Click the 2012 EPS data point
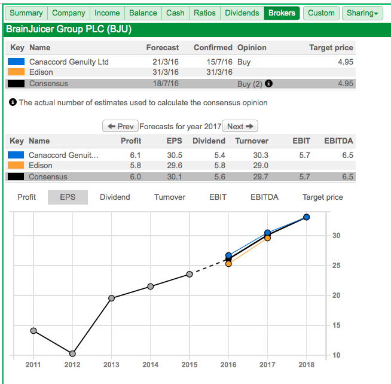Screen dimensions: 391x384 pos(72,353)
